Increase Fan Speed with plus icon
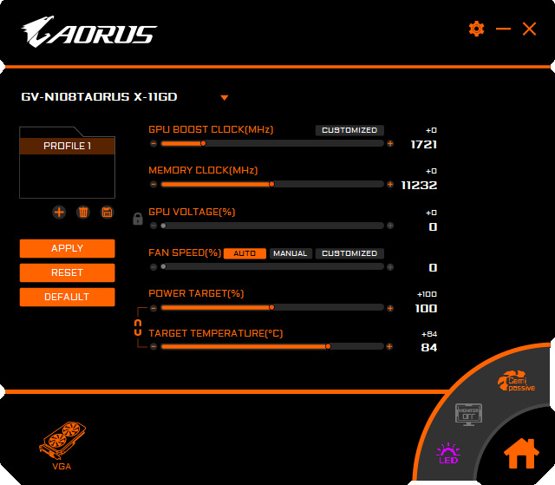 click(x=390, y=267)
